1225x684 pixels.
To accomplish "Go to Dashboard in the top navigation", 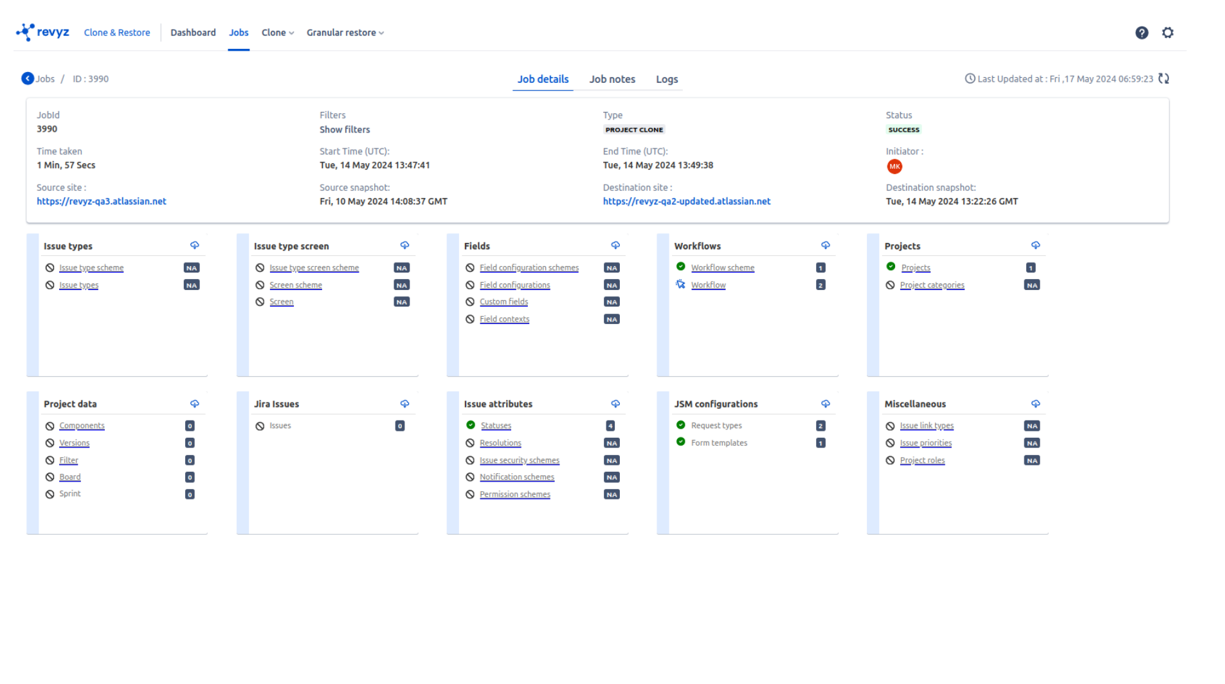I will tap(193, 33).
